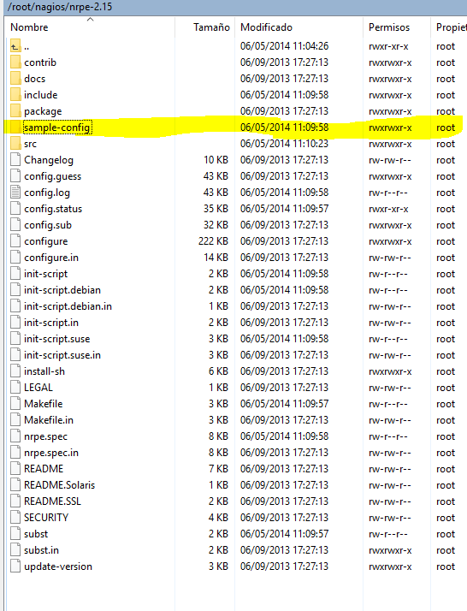Select the nrpe.spec.in file name

click(x=51, y=453)
